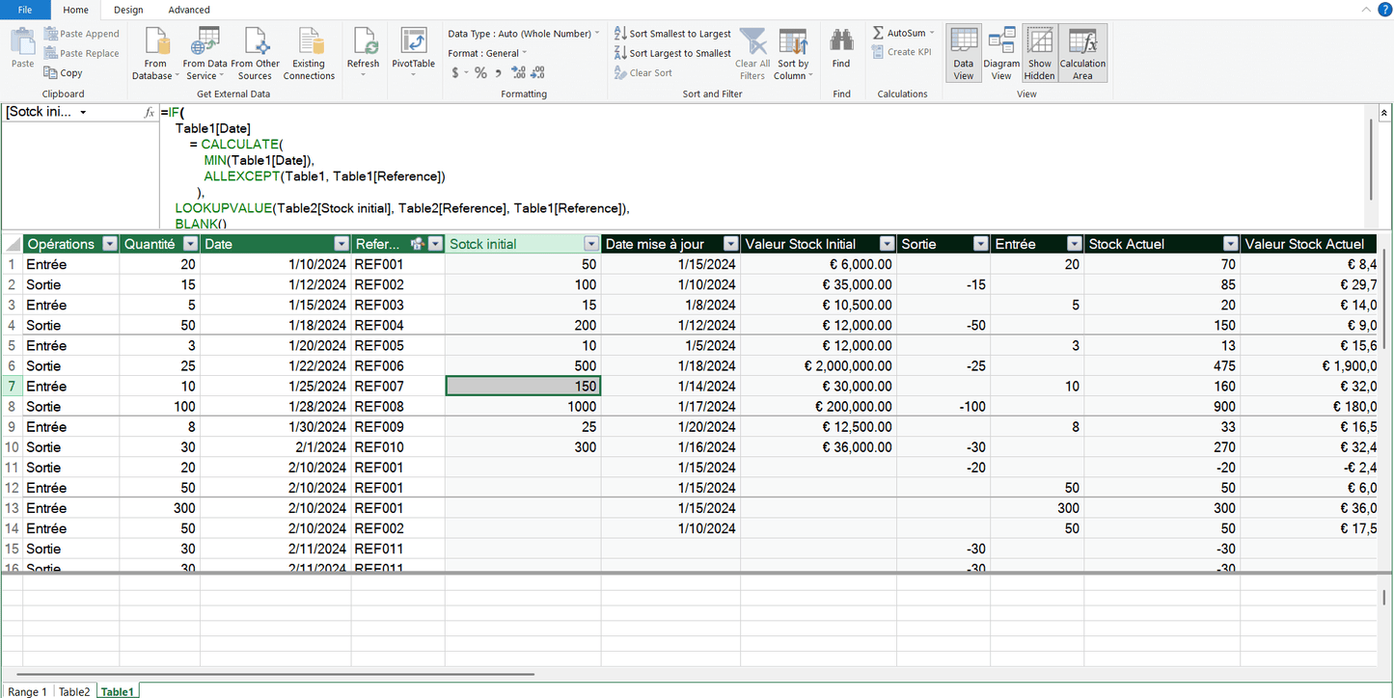Screen dimensions: 1394x698
Task: Click Sort Smallest to Largest
Action: (x=673, y=34)
